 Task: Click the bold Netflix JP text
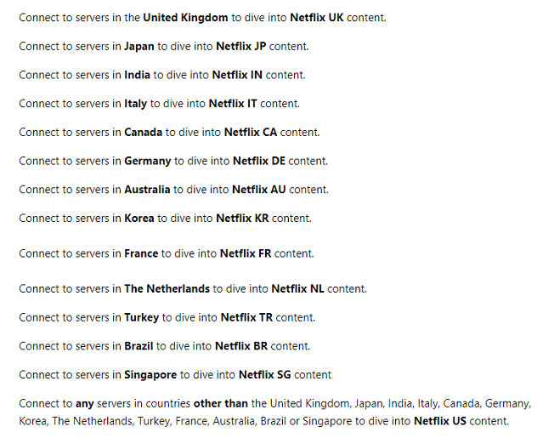(x=241, y=46)
